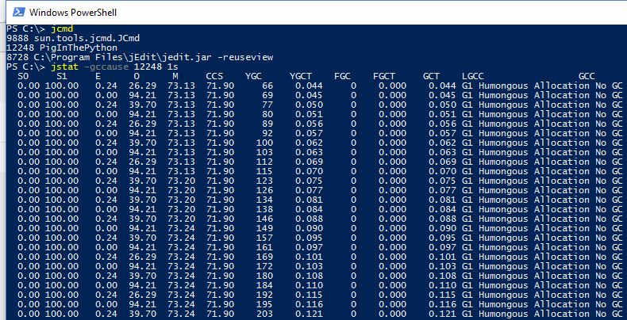
Task: Click the YGC value 184
Action: tap(265, 285)
